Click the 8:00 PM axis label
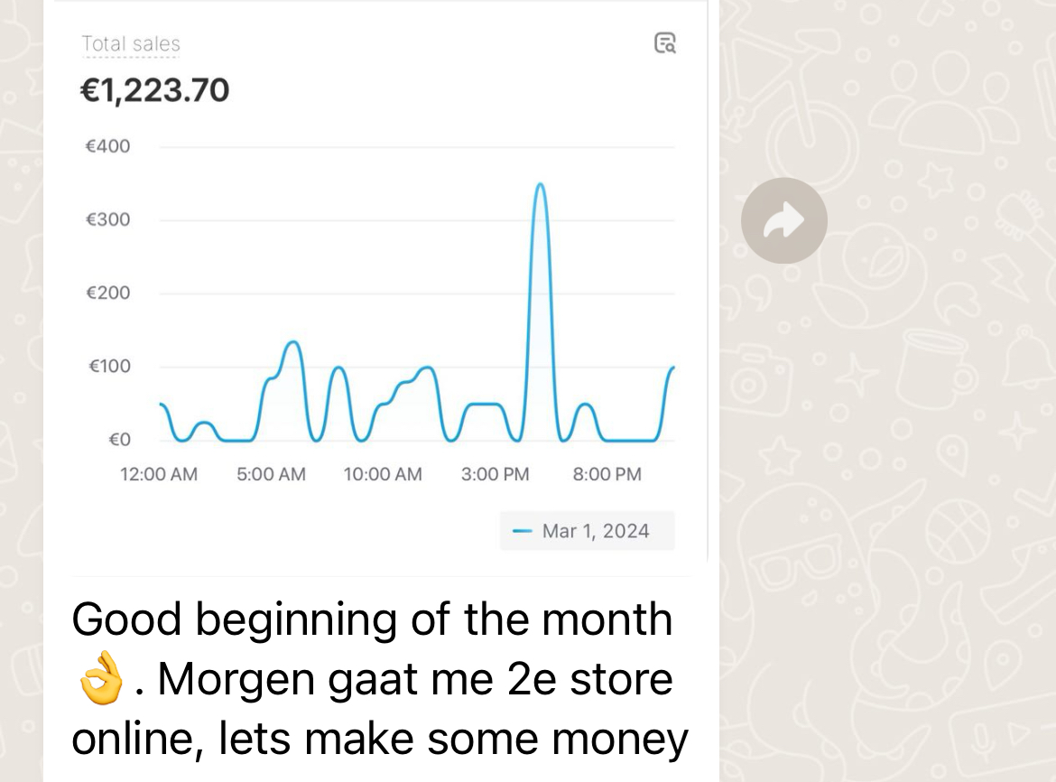1056x782 pixels. [x=607, y=474]
